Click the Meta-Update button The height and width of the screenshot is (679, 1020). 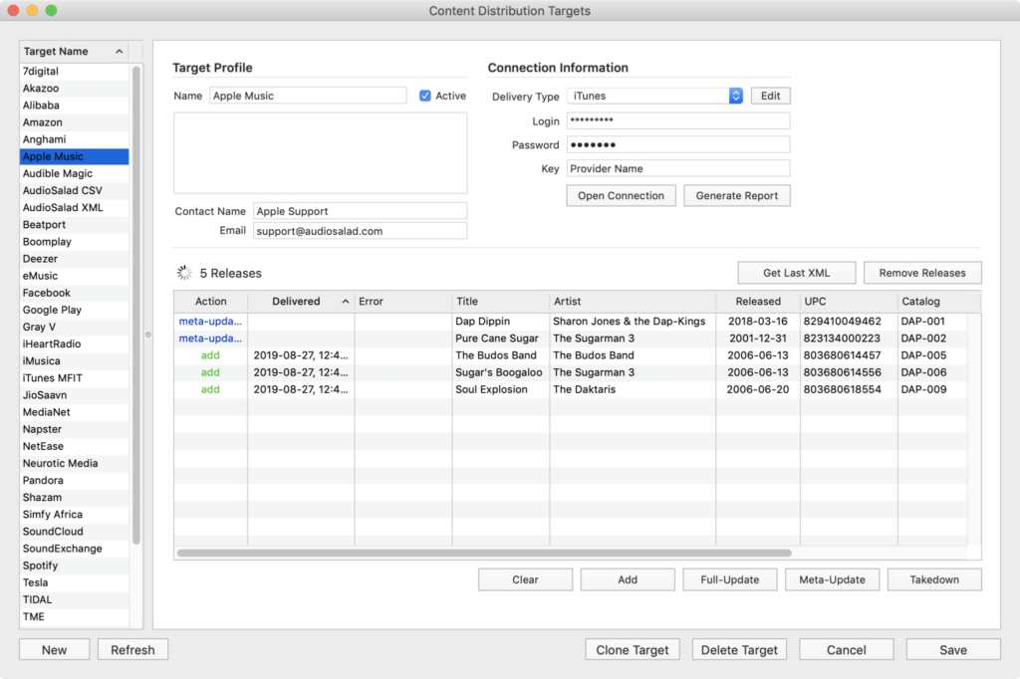pyautogui.click(x=832, y=579)
